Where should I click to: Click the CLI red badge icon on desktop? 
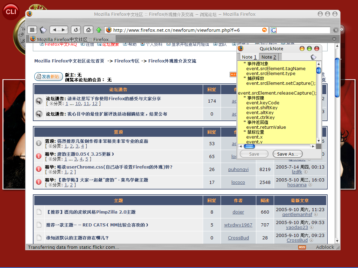click(11, 12)
